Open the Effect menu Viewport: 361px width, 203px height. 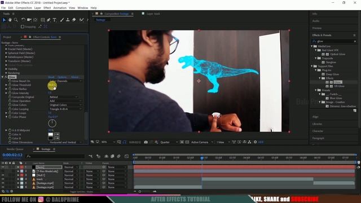click(x=47, y=8)
